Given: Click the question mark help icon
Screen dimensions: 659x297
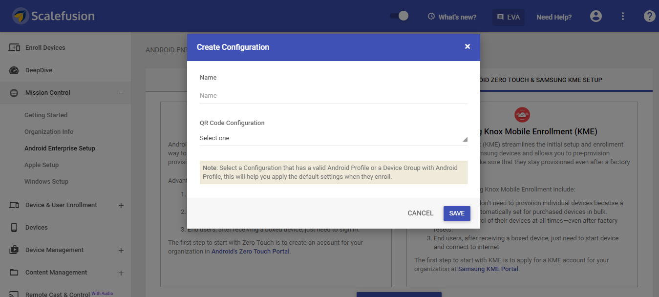Looking at the screenshot, I should coord(649,16).
